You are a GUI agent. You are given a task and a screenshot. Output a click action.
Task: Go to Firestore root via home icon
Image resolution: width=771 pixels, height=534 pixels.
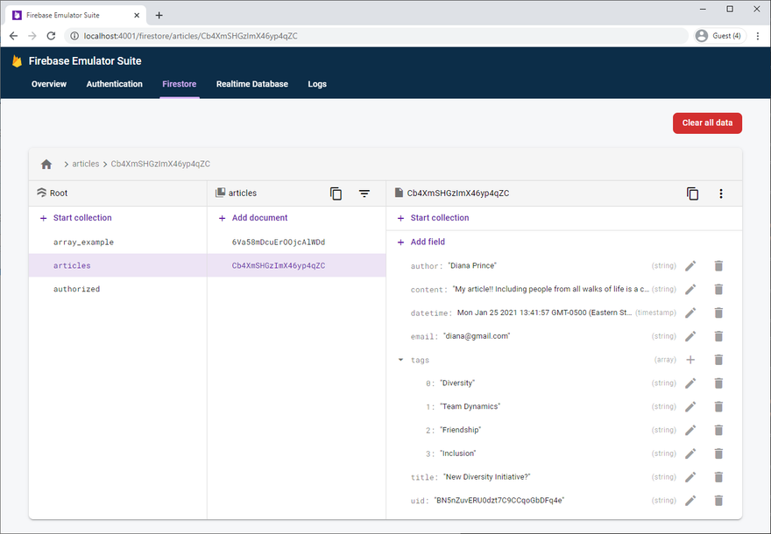coord(46,164)
